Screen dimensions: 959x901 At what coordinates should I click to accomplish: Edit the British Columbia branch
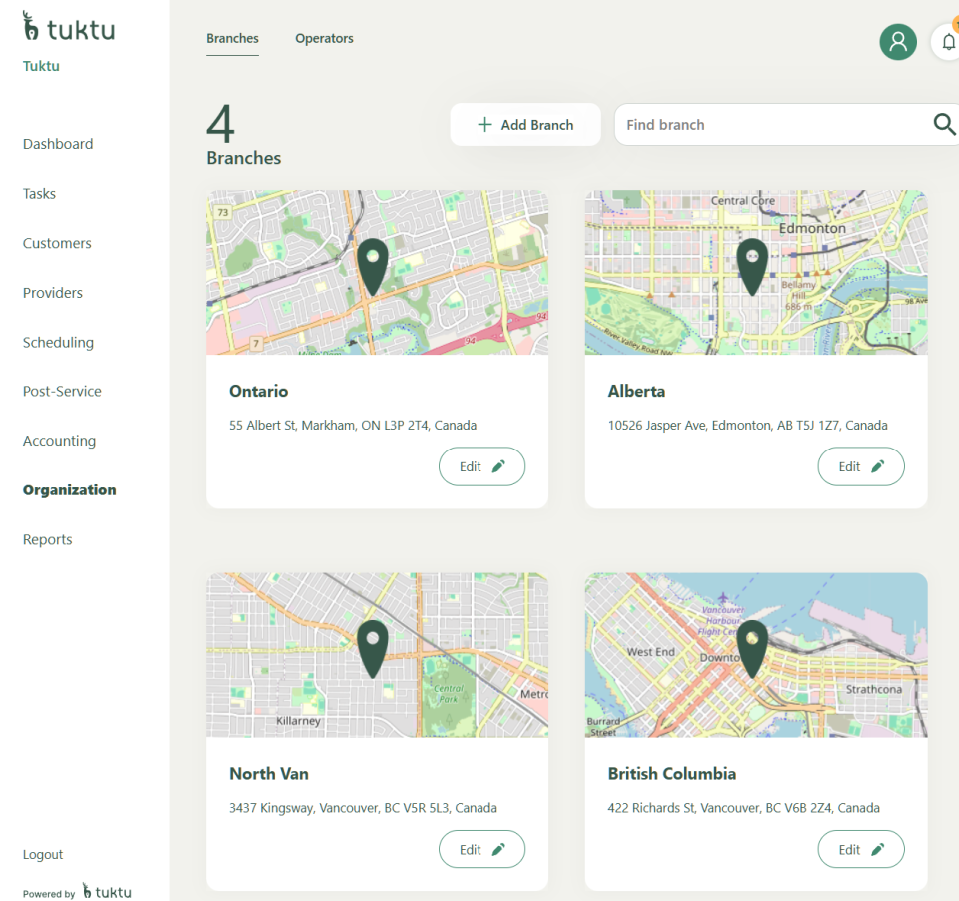(x=860, y=850)
